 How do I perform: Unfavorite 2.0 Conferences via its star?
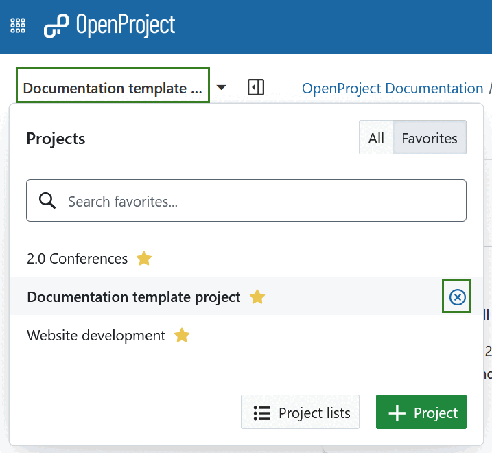click(x=144, y=259)
